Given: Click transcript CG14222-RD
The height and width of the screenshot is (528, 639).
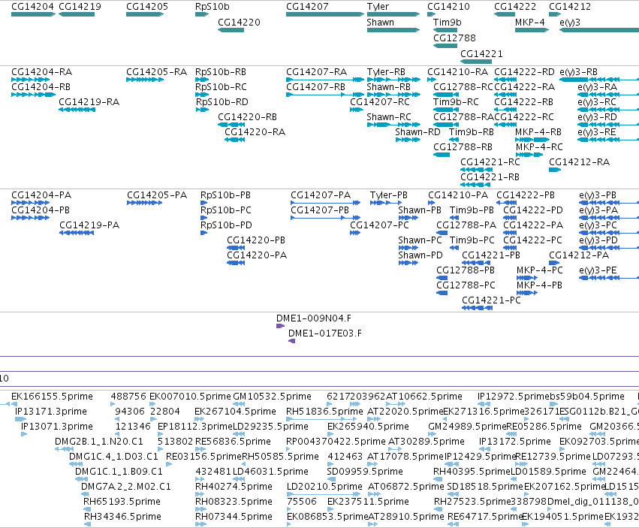Looking at the screenshot, I should tap(524, 72).
